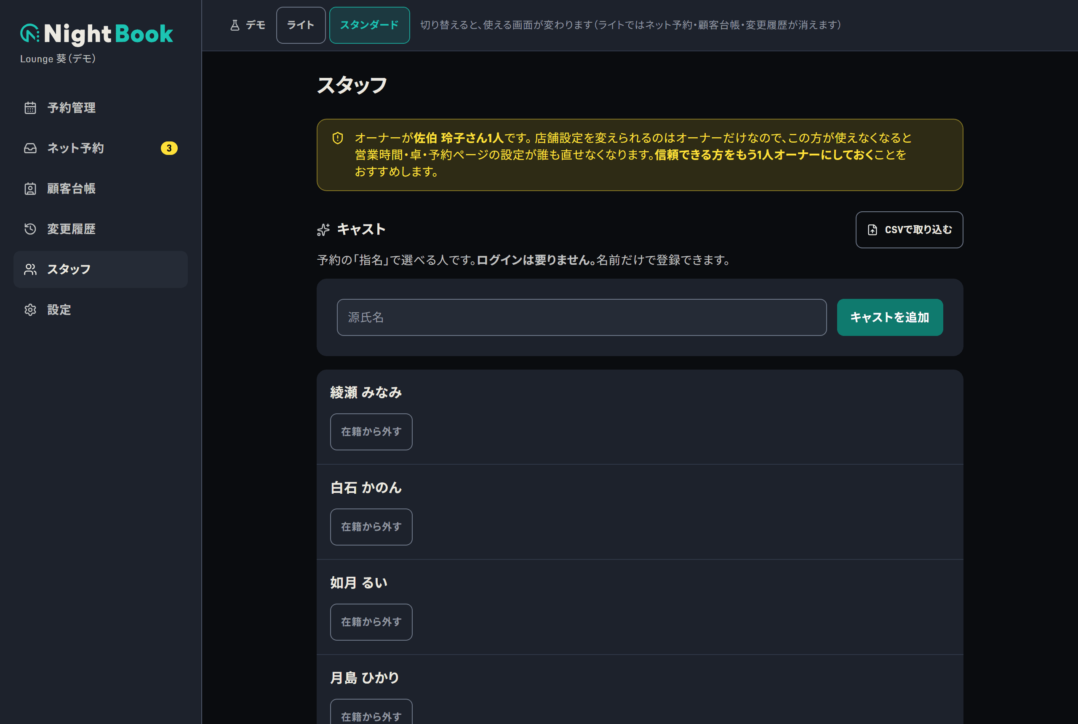This screenshot has height=724, width=1078.
Task: Click the gear icon for 設定
Action: [30, 310]
